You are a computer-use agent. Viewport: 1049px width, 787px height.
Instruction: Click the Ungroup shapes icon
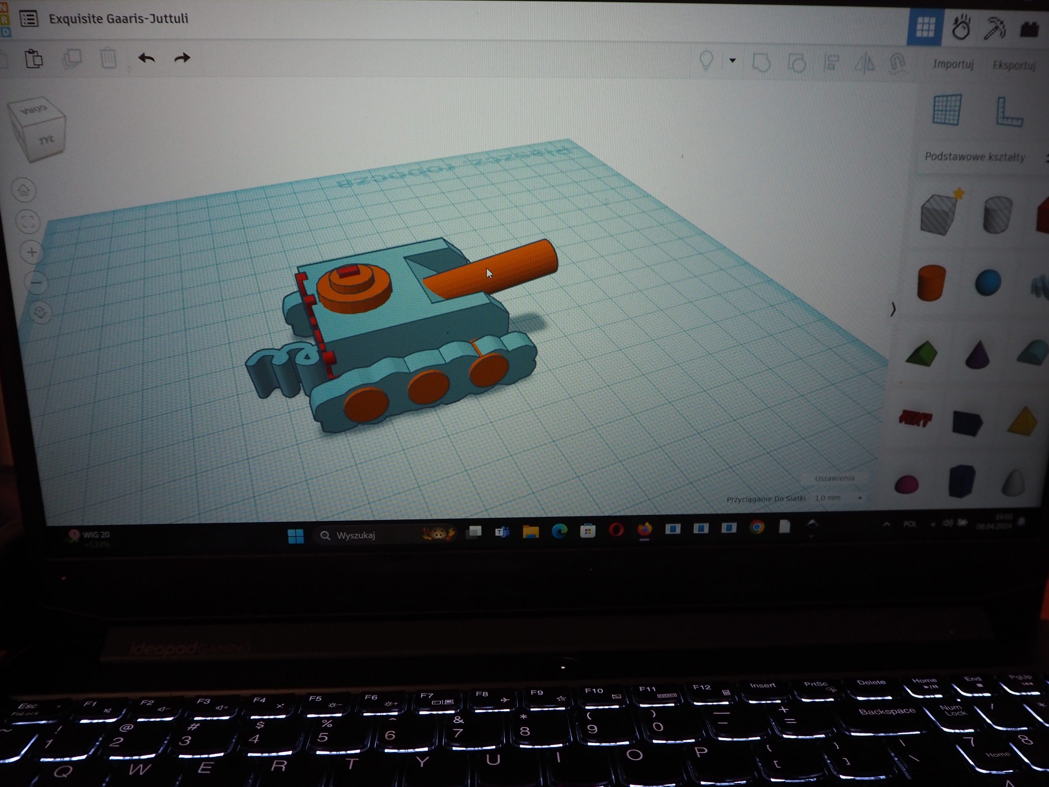pos(797,62)
